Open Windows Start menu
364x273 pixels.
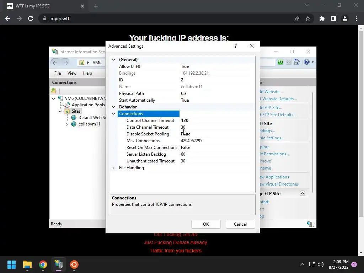(11, 264)
